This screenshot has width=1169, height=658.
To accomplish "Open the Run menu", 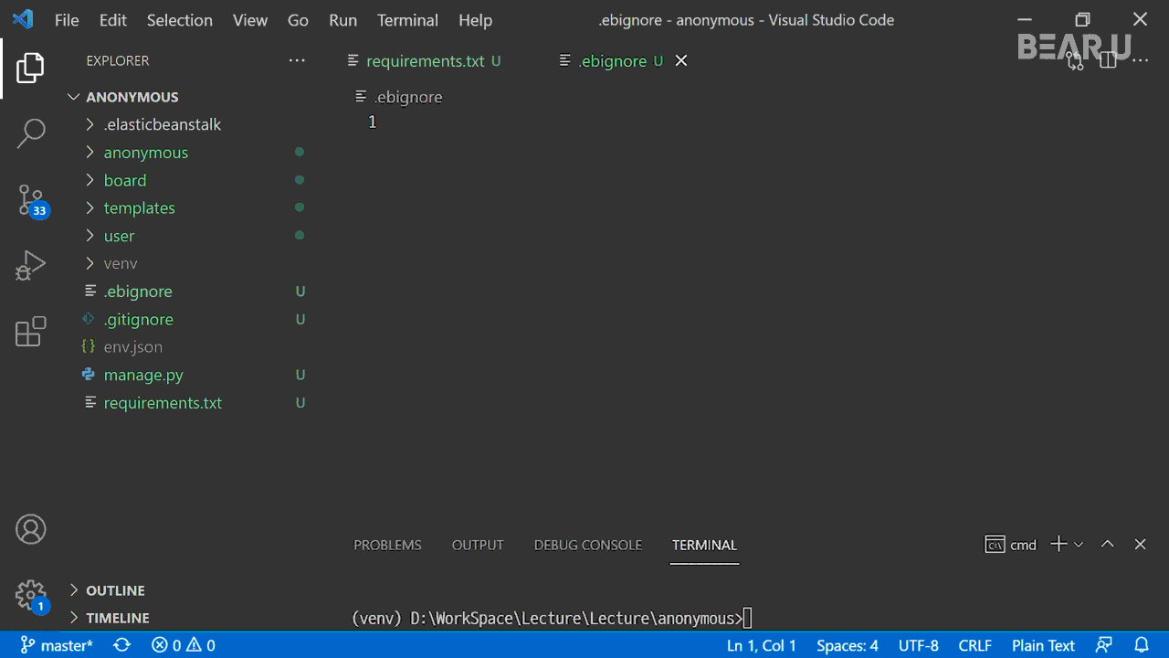I will (x=343, y=20).
